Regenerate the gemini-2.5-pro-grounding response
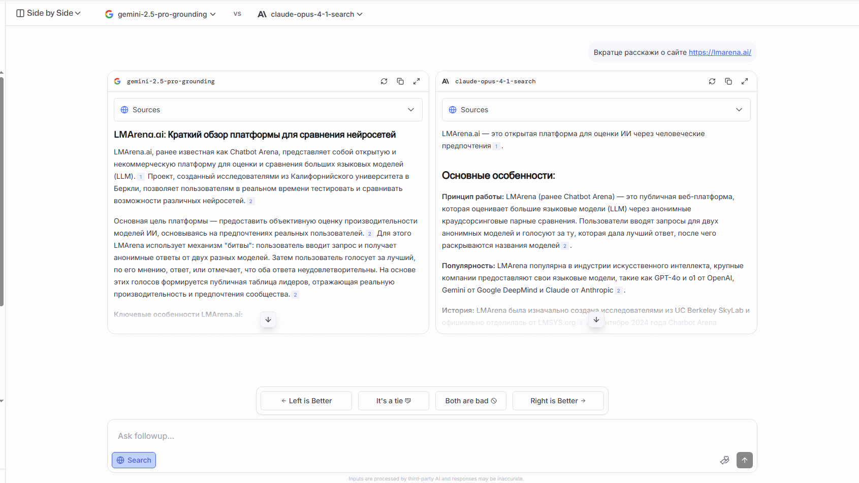Screen dimensions: 859x483 click(x=384, y=81)
